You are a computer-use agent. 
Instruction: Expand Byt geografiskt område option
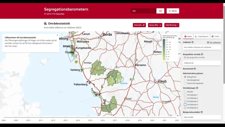click(185, 58)
